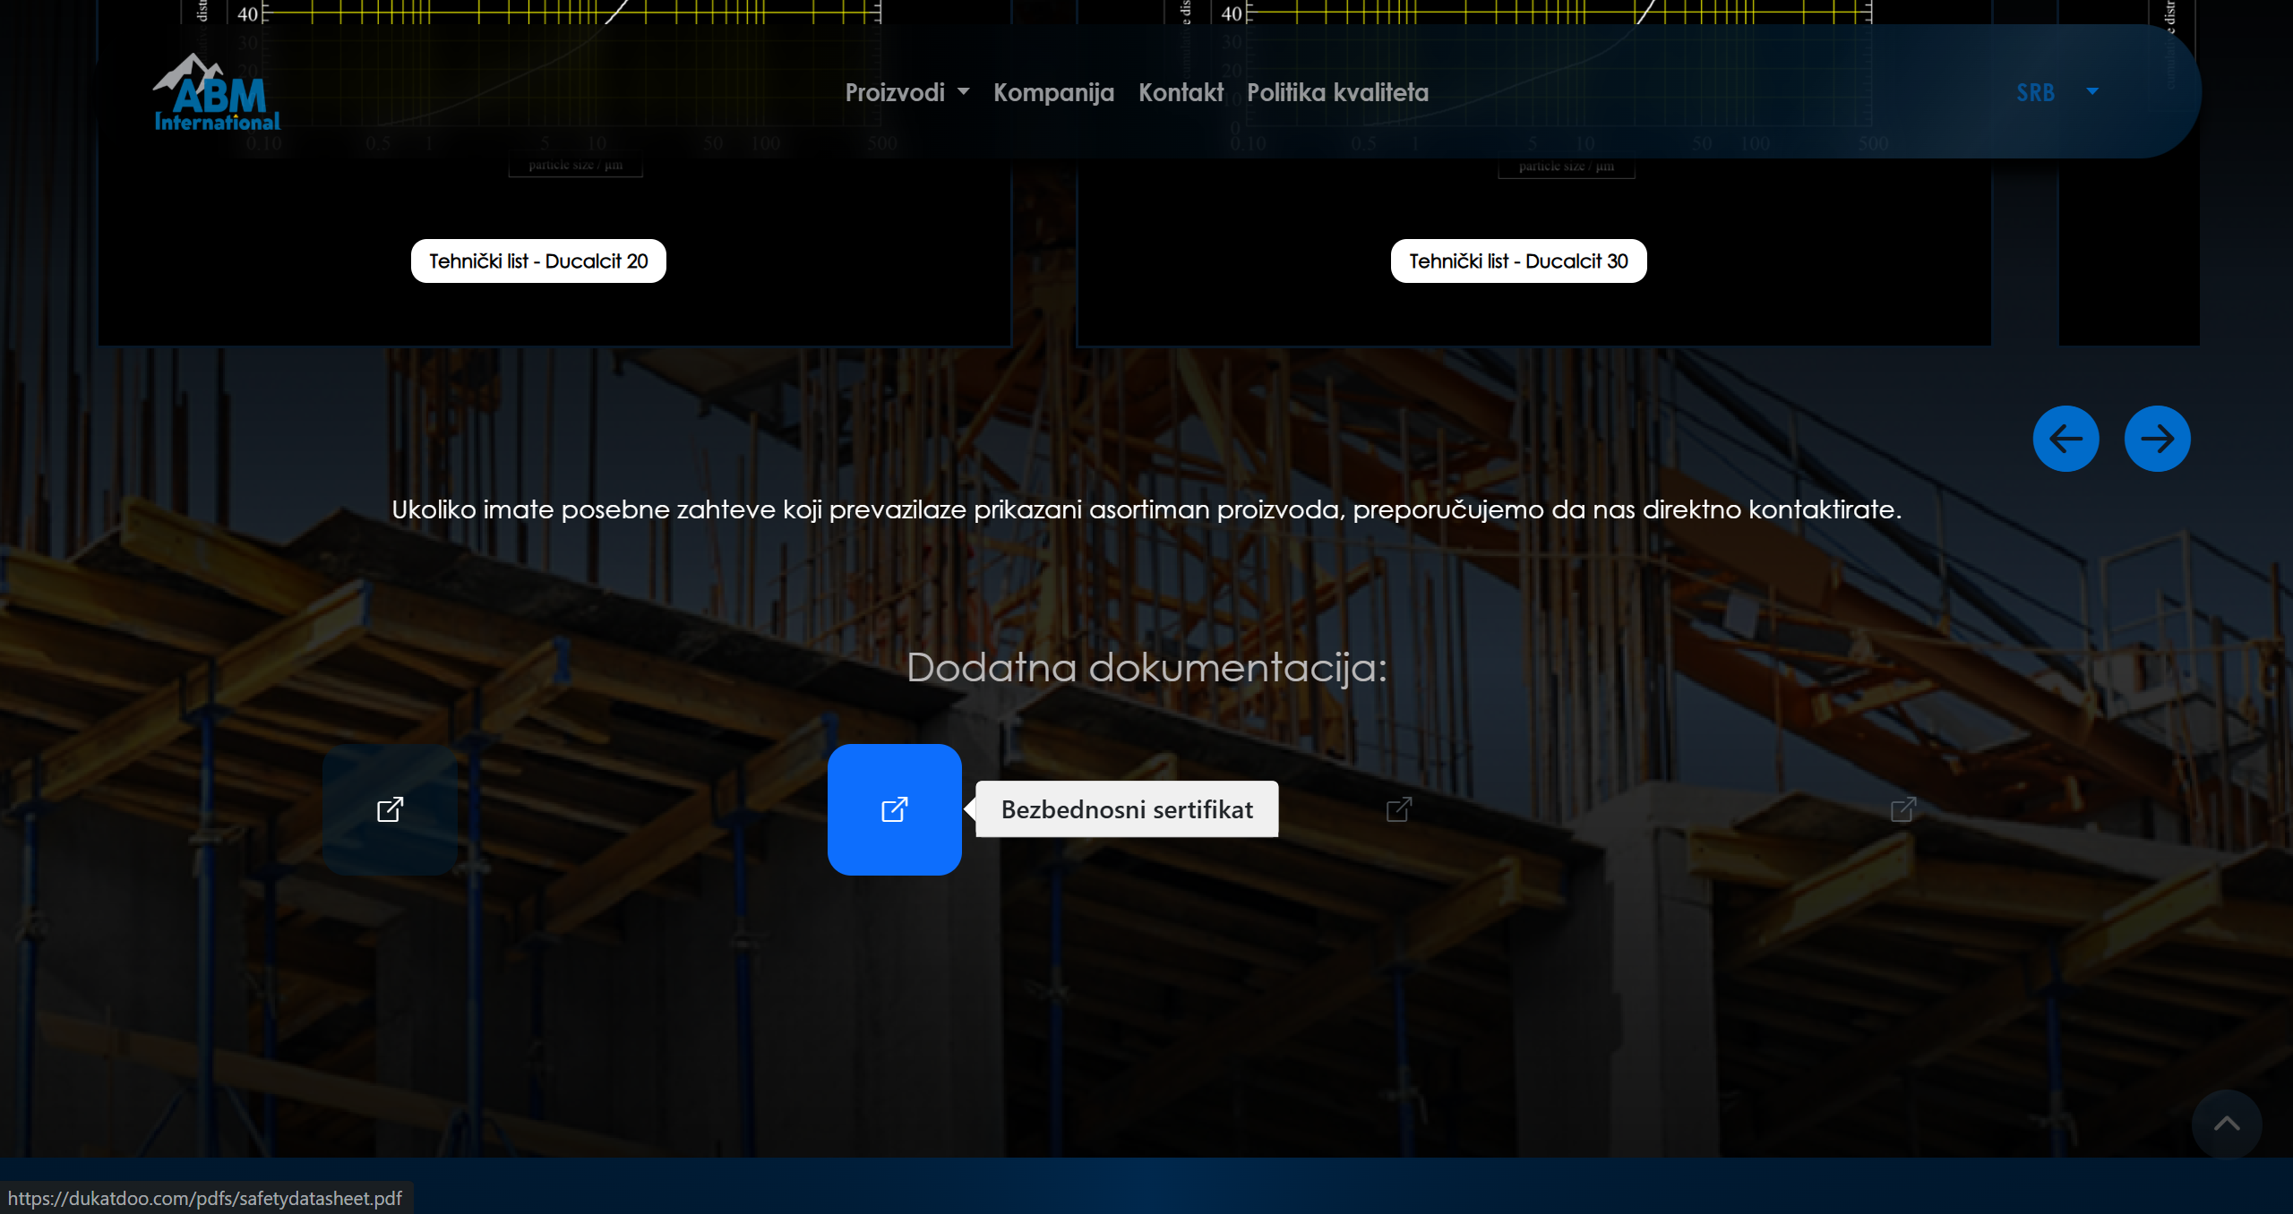Open the highlighted Bezbednosni sertifikat document icon

[x=894, y=809]
